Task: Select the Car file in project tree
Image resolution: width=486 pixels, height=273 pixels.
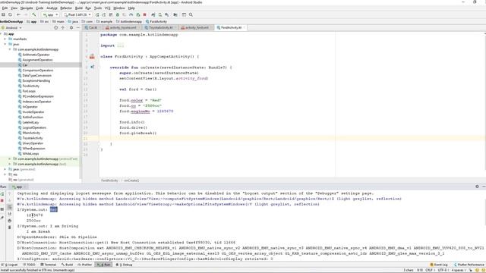Action: pyautogui.click(x=25, y=65)
